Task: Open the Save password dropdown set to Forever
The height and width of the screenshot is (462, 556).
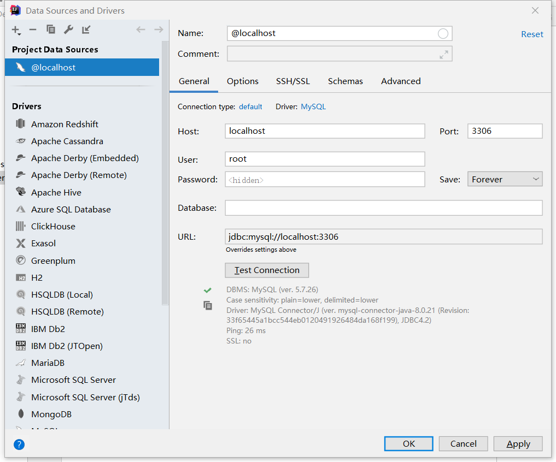Action: (504, 179)
